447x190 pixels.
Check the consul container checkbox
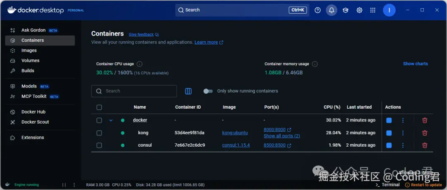point(99,145)
